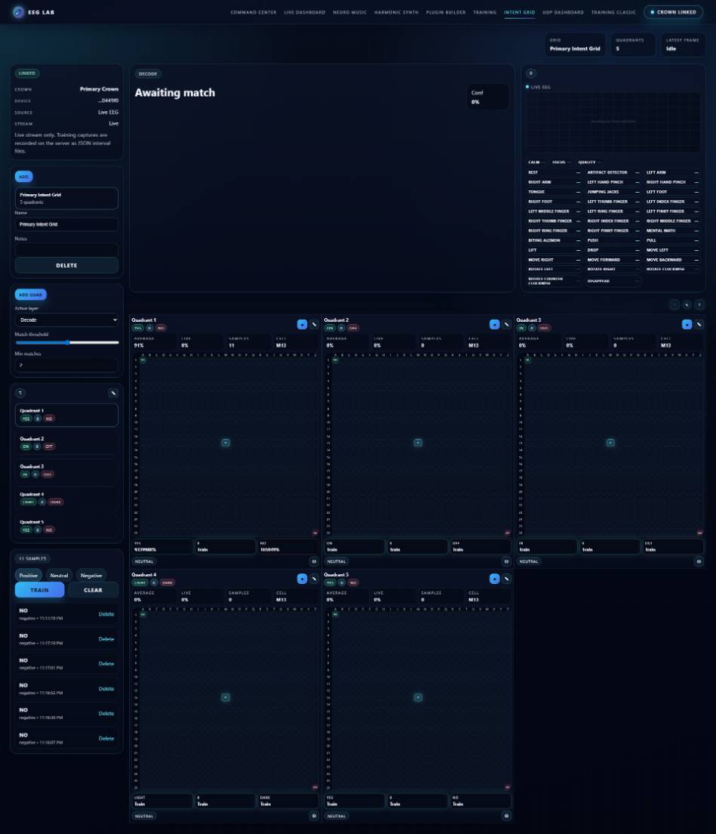The width and height of the screenshot is (716, 834).
Task: Click rightmost round icon above Quadrant 3
Action: (x=699, y=304)
